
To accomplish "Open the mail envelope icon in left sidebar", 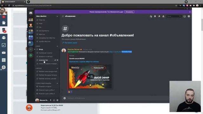I will tap(3, 53).
